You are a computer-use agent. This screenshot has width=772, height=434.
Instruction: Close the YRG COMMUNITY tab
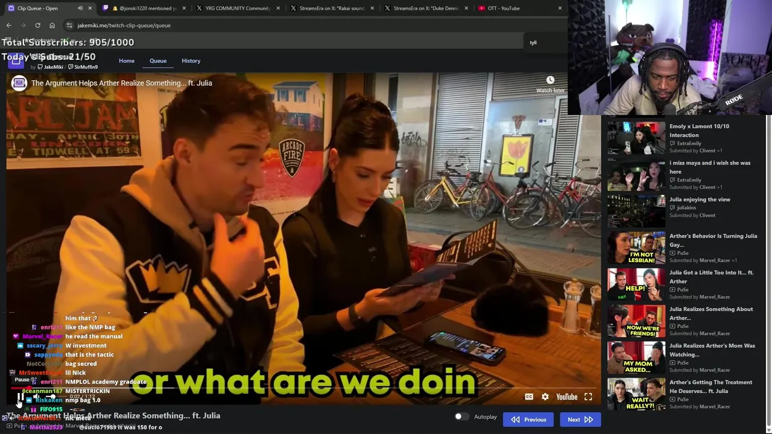tap(278, 8)
